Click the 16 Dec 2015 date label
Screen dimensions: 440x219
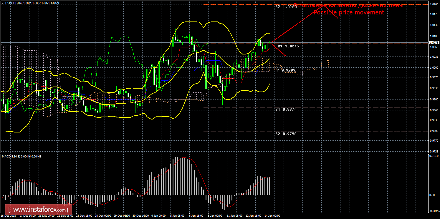point(9,216)
